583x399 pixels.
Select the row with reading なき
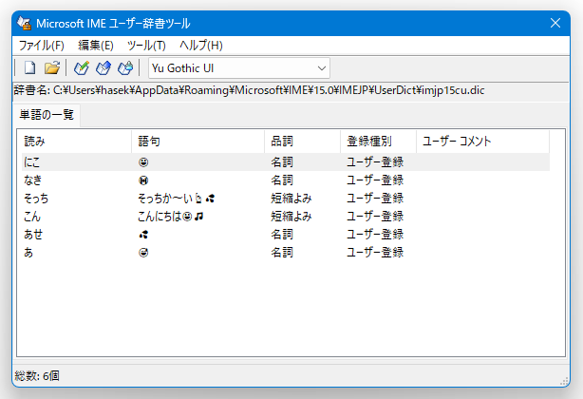point(286,180)
